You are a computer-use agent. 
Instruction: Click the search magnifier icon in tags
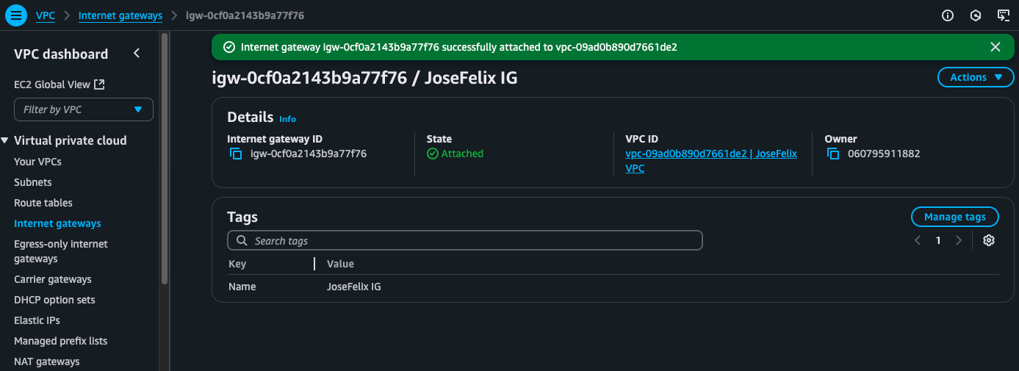pos(242,241)
